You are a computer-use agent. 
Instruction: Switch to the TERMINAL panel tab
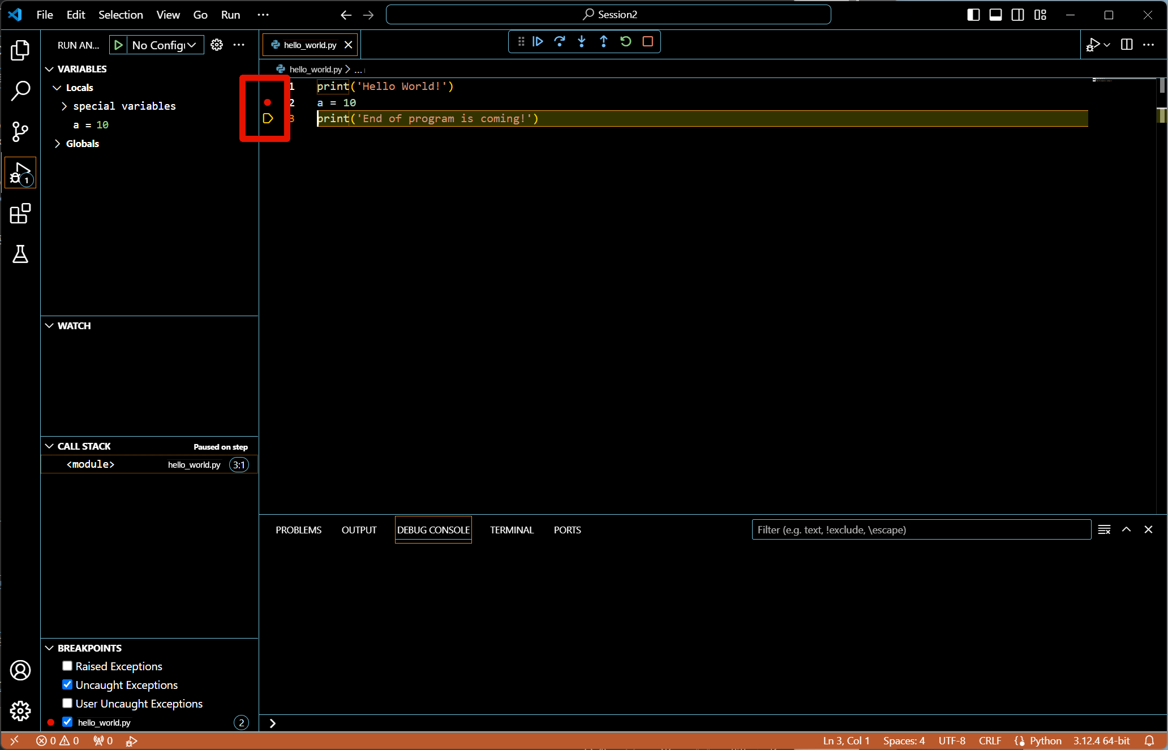pos(512,530)
